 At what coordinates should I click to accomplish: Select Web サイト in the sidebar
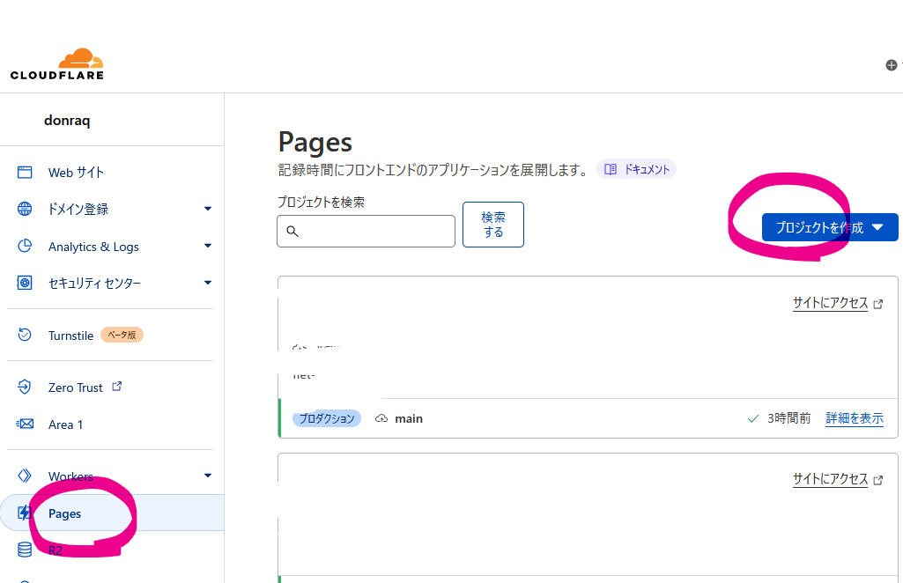point(76,172)
